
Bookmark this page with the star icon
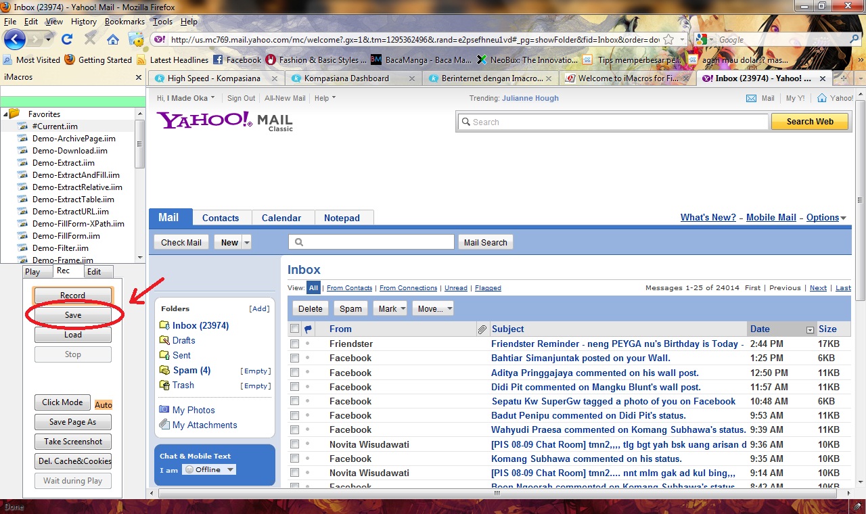coord(668,39)
